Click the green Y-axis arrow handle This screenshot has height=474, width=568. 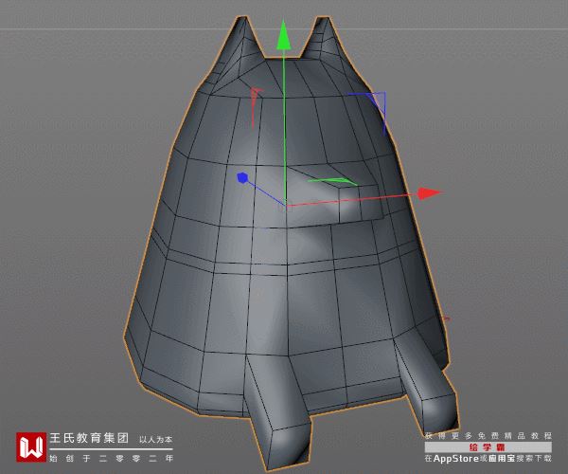click(x=283, y=35)
